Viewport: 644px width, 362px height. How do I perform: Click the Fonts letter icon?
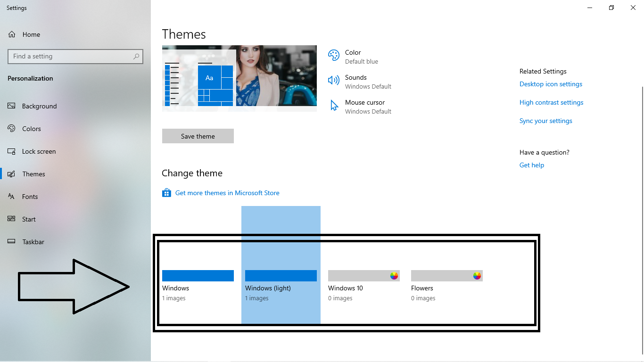click(x=12, y=197)
